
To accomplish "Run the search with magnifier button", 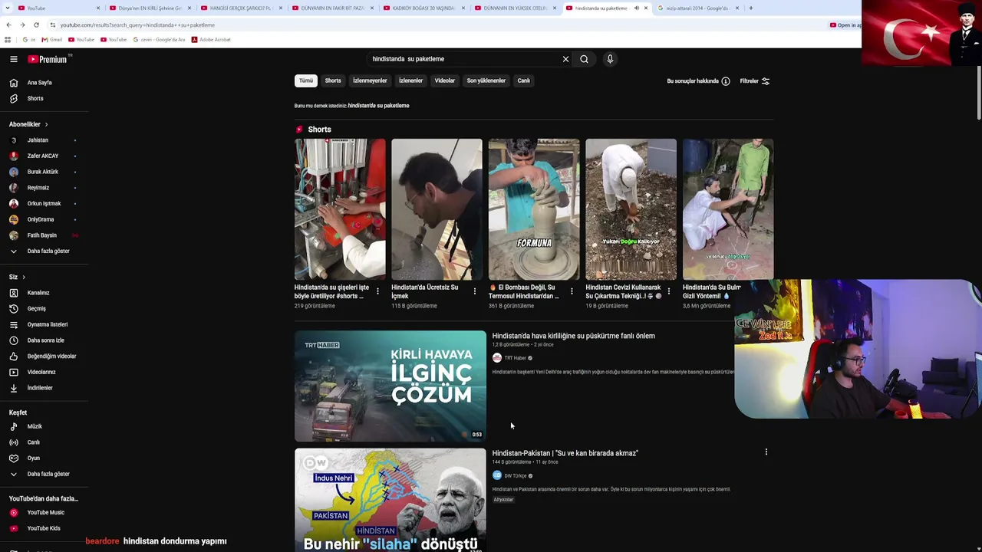I will point(585,59).
